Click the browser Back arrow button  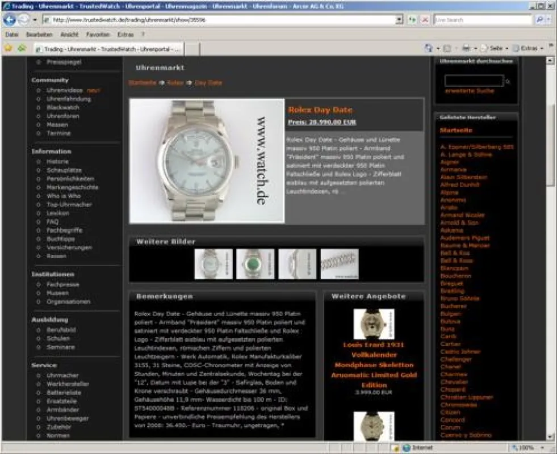[10, 20]
